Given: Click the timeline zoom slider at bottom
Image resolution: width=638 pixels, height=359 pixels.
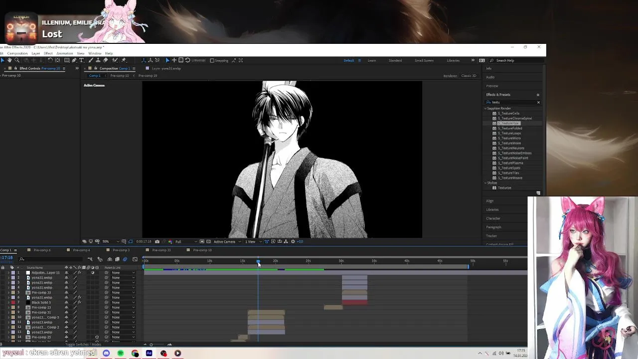Looking at the screenshot, I should tap(151, 345).
